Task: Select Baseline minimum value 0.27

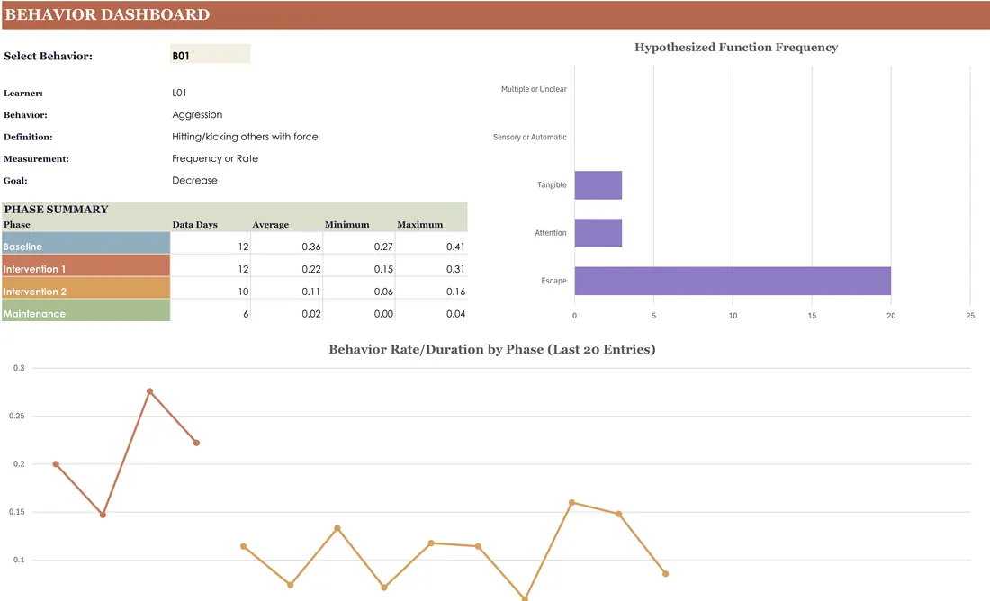Action: point(383,247)
